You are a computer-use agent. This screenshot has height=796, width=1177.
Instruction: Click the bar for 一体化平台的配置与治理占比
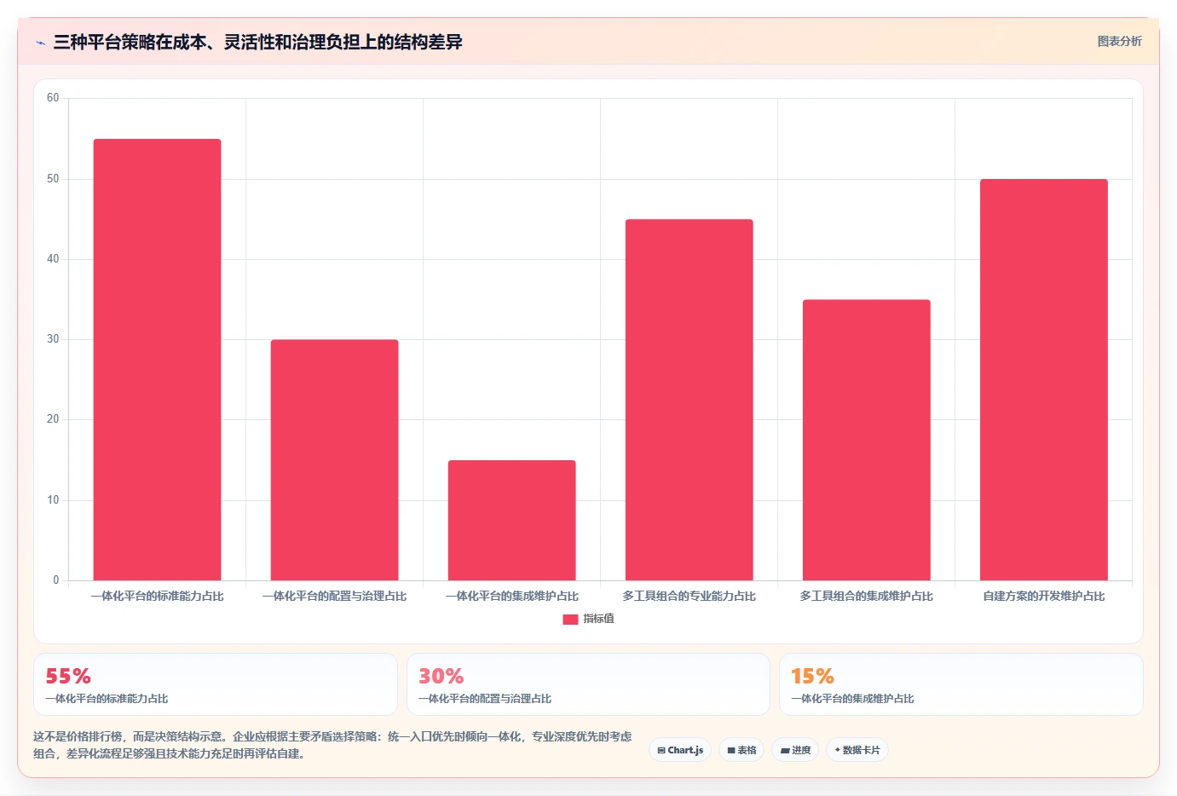334,460
